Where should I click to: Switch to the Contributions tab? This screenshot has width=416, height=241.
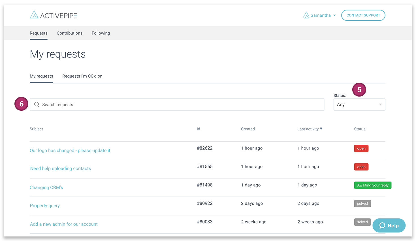(69, 33)
